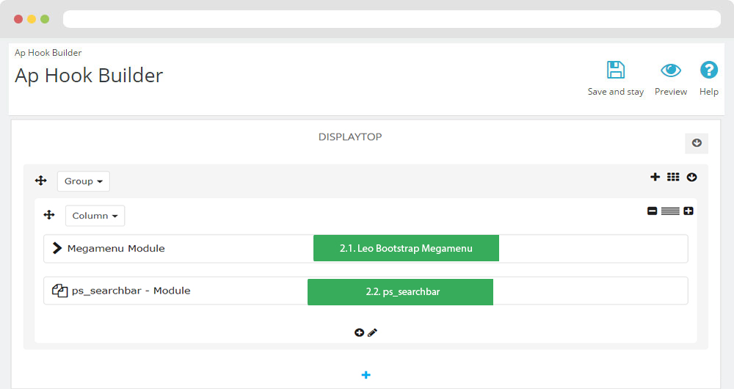Click the column width bars icon
Image resolution: width=734 pixels, height=389 pixels.
click(x=670, y=211)
